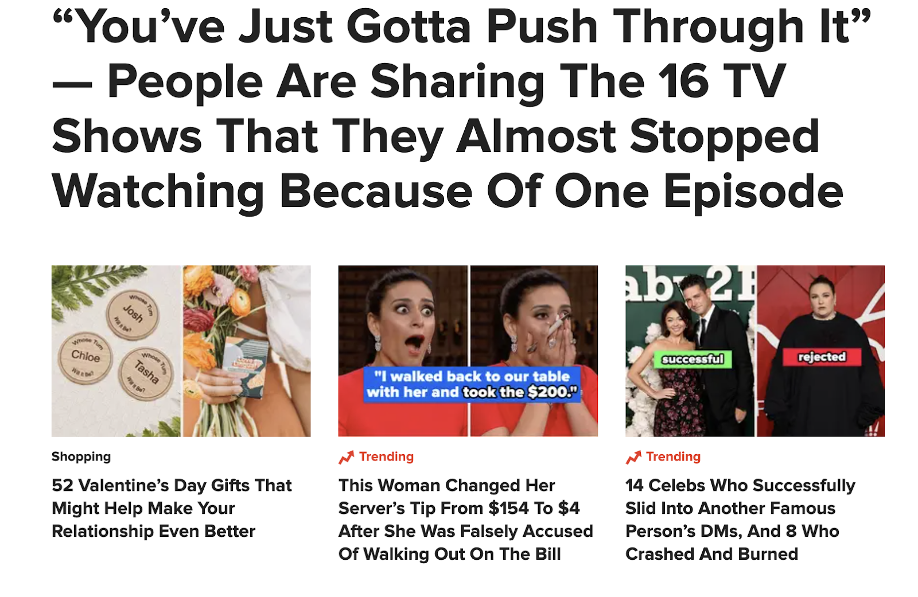Click the woman in black coat photo

pos(821,351)
